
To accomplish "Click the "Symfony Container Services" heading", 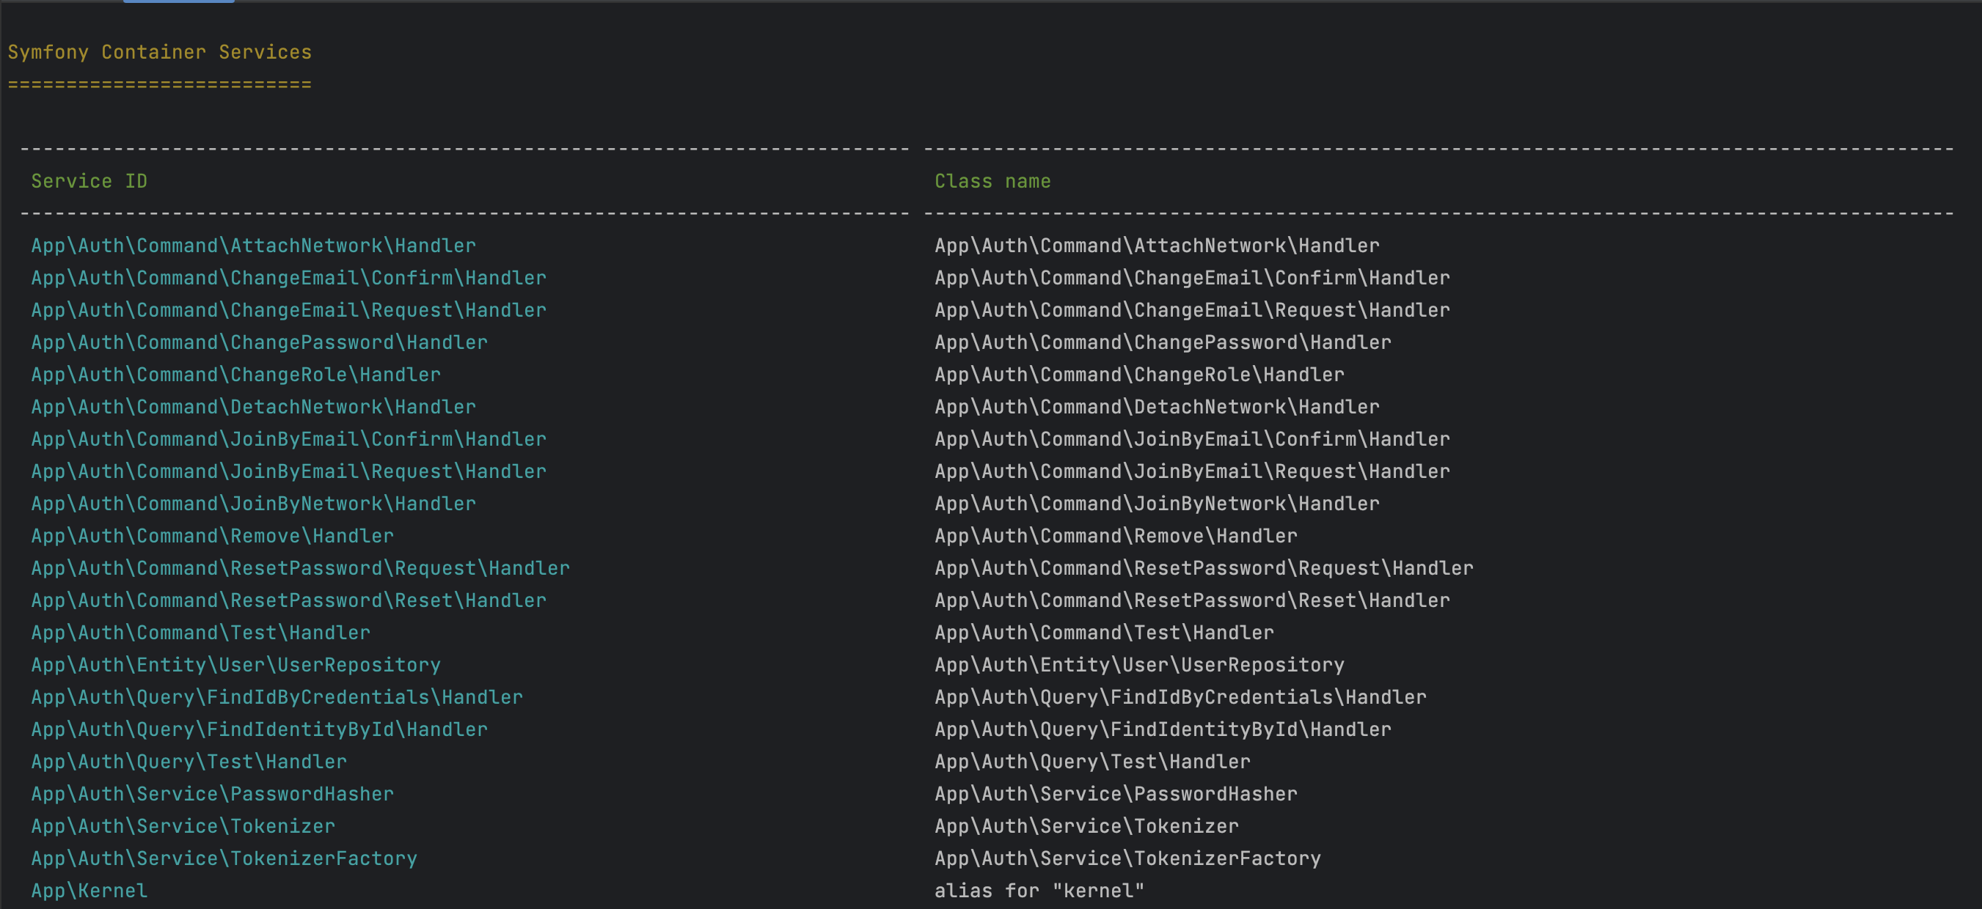I will coord(160,52).
